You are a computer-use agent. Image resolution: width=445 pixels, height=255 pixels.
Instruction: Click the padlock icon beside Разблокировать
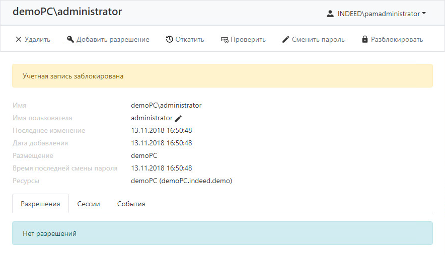(365, 39)
